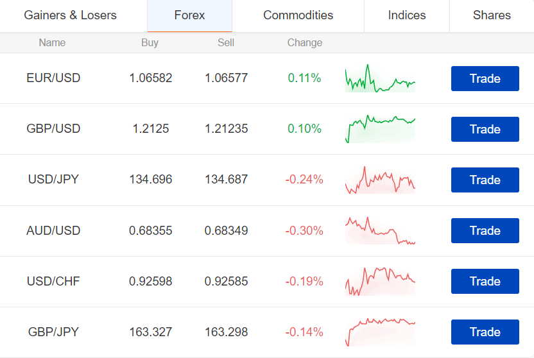Click the -0.24% change value
Viewport: 534px width, 358px height.
304,180
